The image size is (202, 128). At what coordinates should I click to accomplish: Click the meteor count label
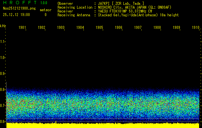[45, 10]
